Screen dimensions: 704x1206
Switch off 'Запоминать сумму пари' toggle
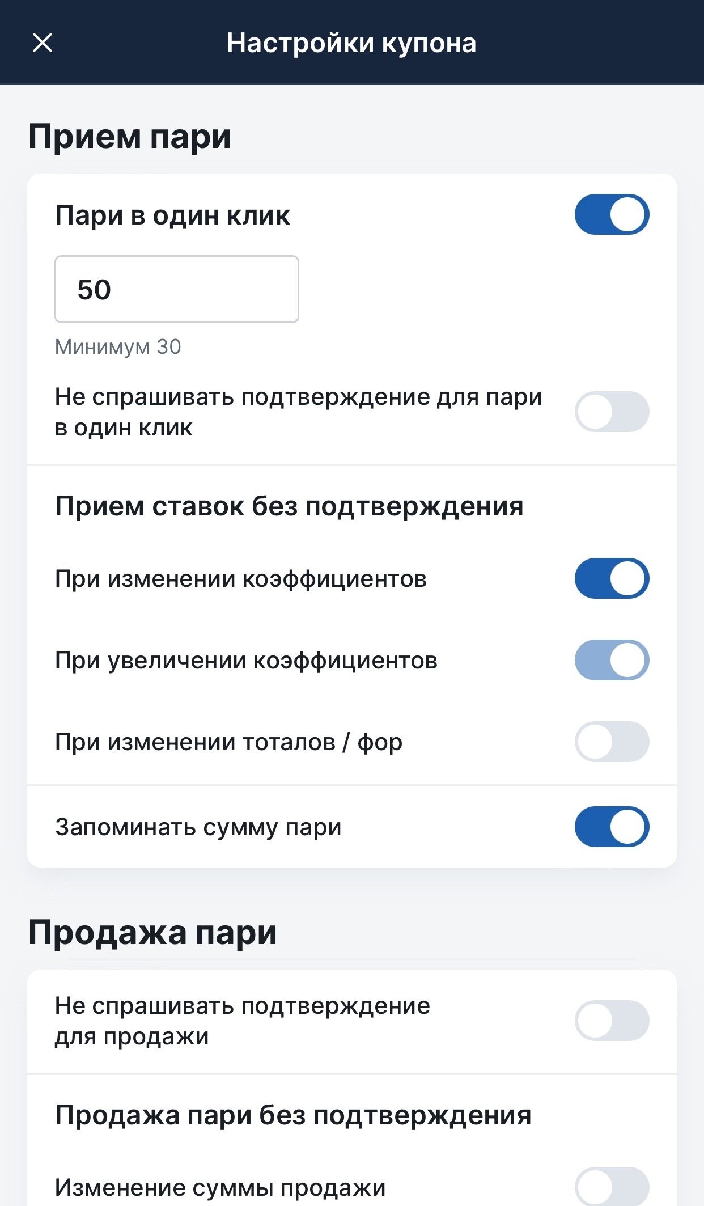(612, 827)
